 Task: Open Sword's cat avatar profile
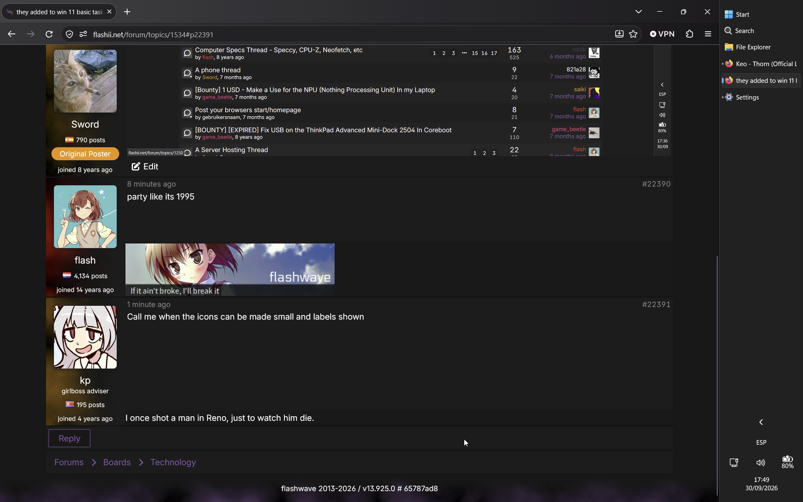pyautogui.click(x=85, y=81)
